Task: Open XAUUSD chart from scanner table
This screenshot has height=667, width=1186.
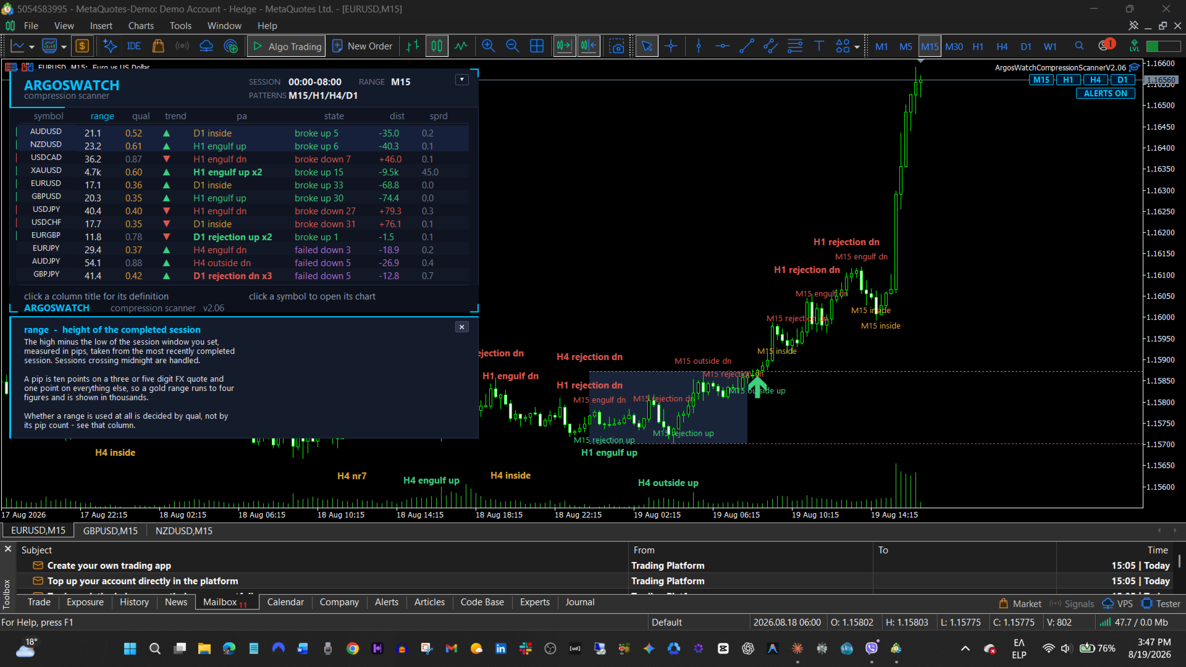Action: (x=46, y=170)
